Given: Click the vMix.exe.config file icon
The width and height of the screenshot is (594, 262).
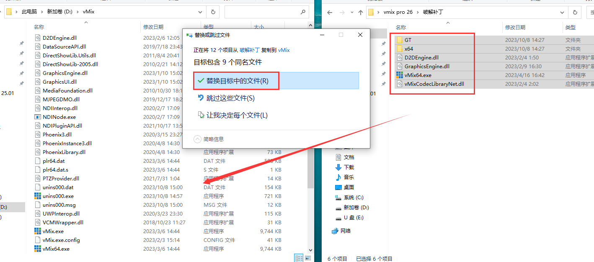Looking at the screenshot, I should point(38,240).
